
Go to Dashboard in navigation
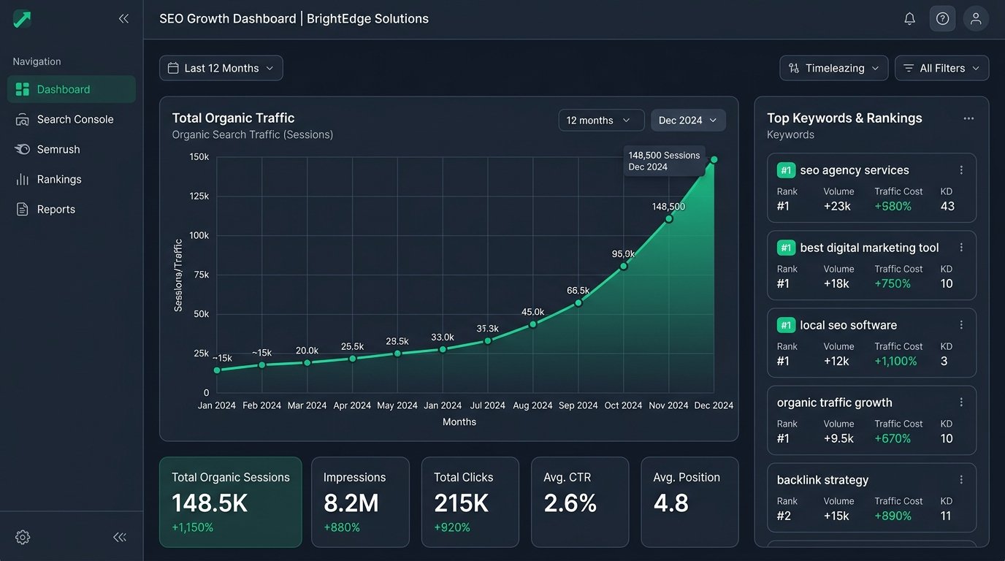72,89
